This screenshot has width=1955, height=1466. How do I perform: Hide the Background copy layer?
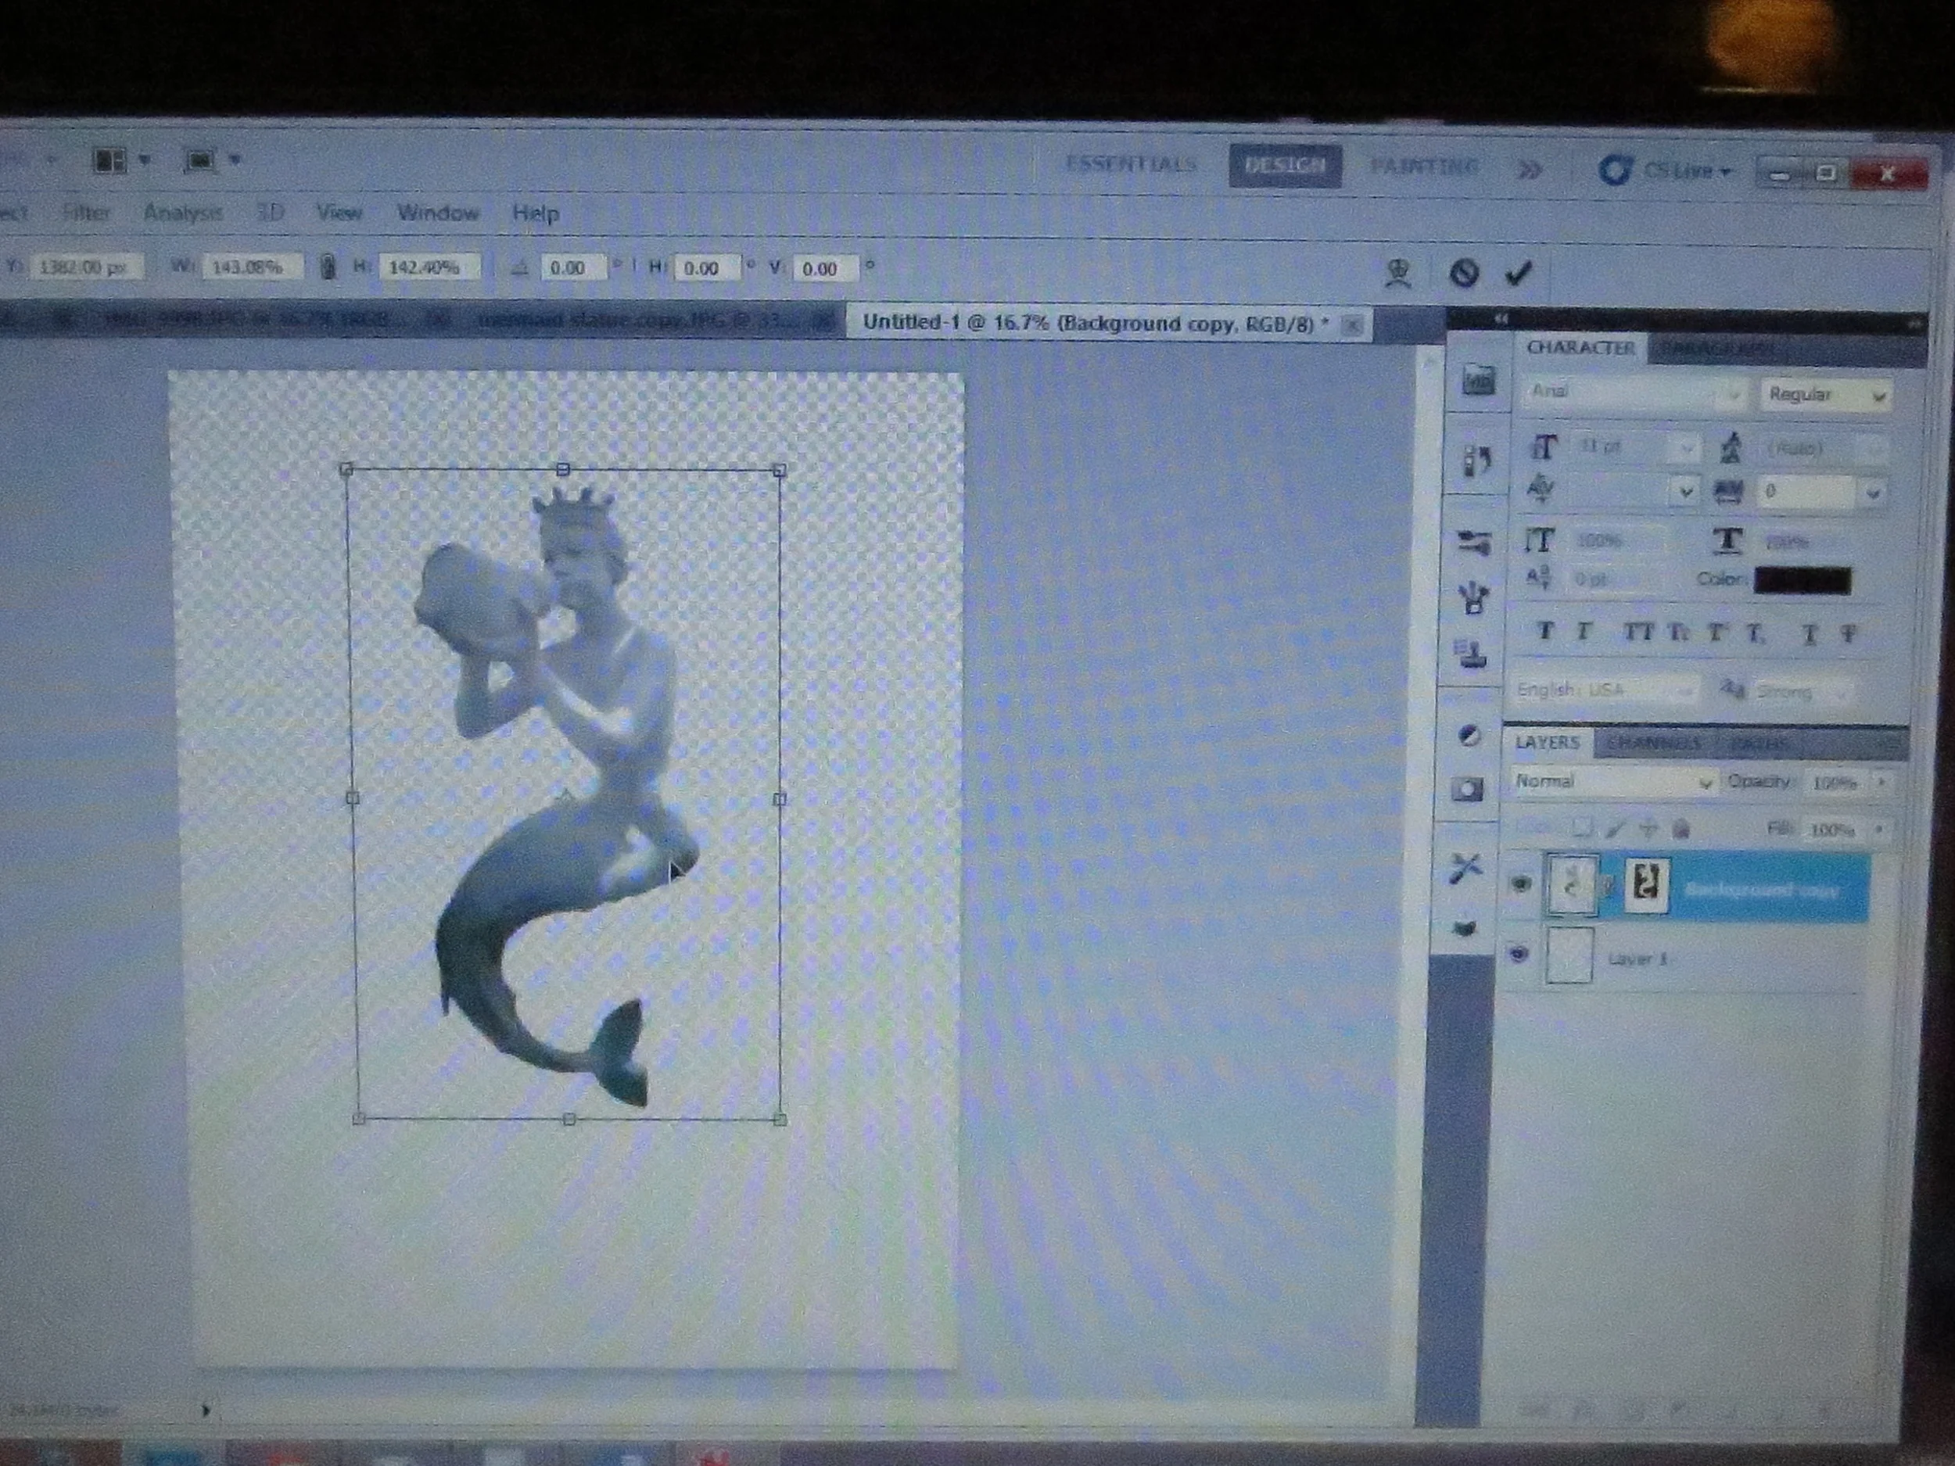coord(1521,883)
